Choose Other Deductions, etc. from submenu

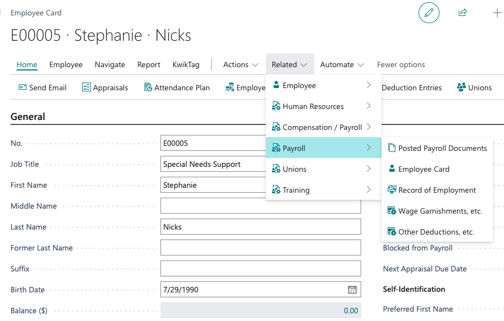(x=436, y=232)
